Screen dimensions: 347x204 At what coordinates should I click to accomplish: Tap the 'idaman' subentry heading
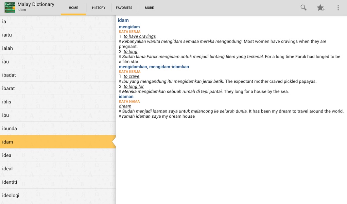(x=126, y=97)
